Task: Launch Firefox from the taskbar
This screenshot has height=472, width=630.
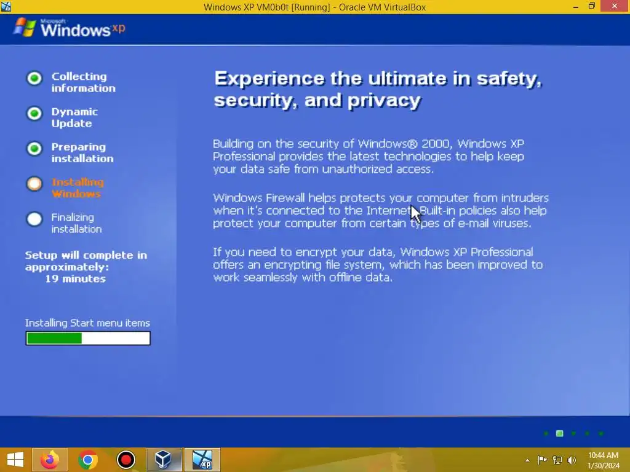Action: (x=50, y=460)
